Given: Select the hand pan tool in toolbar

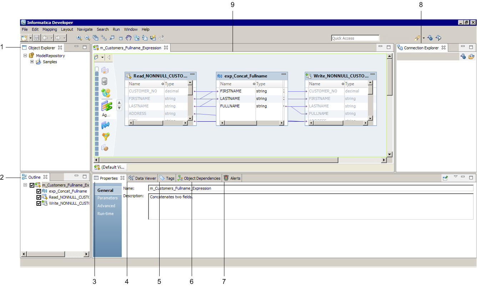Looking at the screenshot, I should (x=129, y=38).
